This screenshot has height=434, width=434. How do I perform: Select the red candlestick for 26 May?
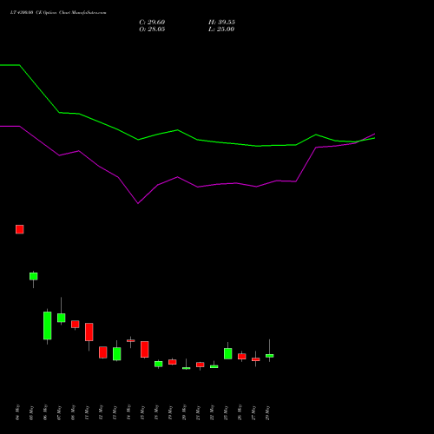click(242, 356)
